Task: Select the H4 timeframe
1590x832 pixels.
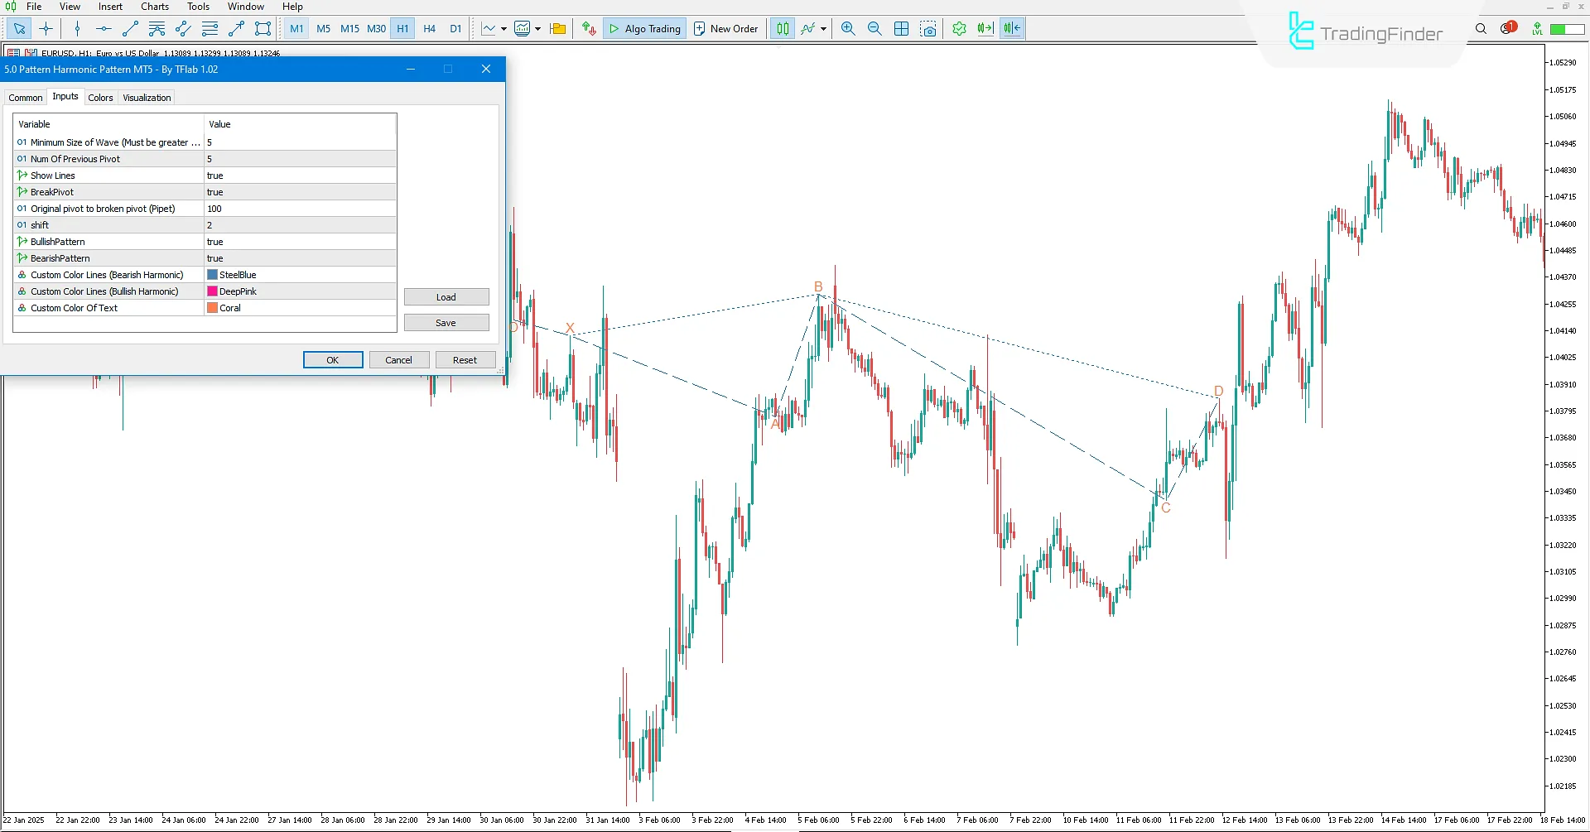Action: 429,28
